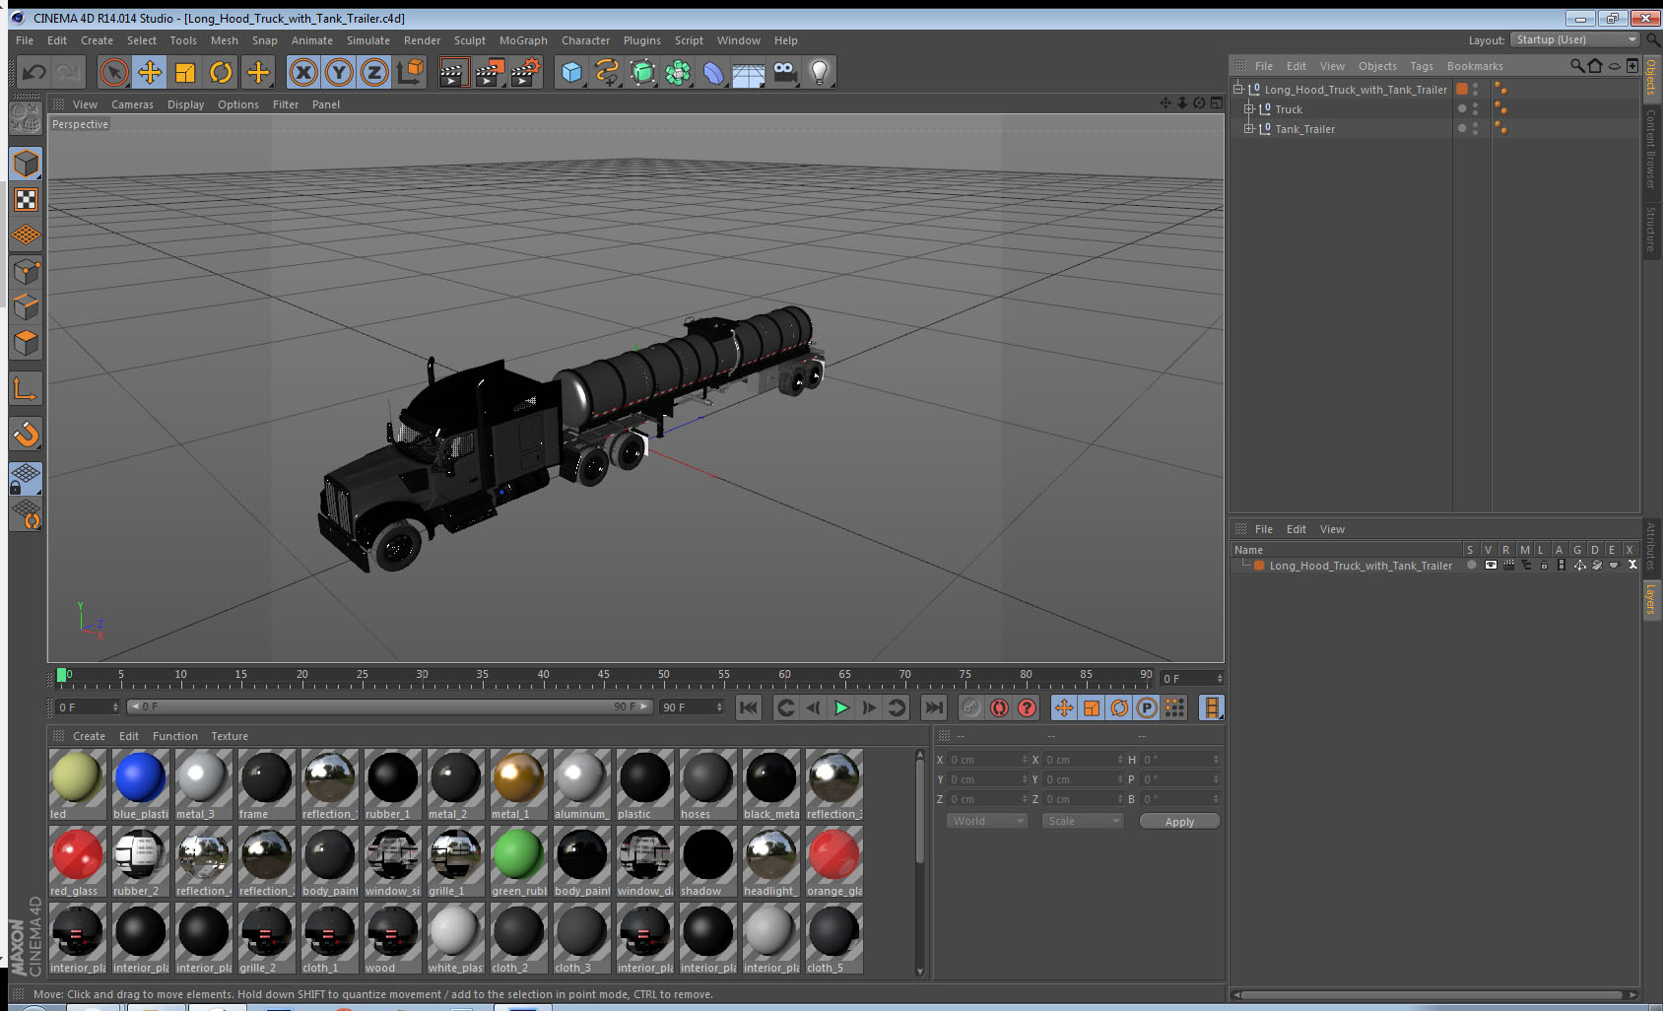Toggle Z axis lock
Image resolution: width=1663 pixels, height=1011 pixels.
(374, 72)
